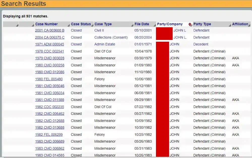Click the corner grip on Affiliation header

coord(249,25)
